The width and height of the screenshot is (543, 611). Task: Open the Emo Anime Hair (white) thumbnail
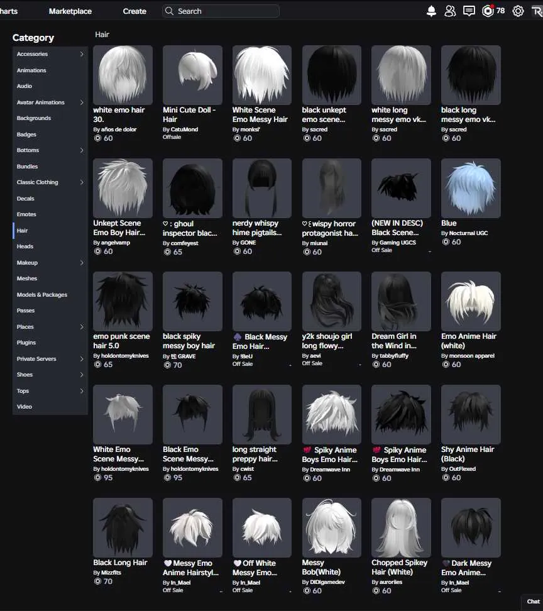[x=471, y=301]
